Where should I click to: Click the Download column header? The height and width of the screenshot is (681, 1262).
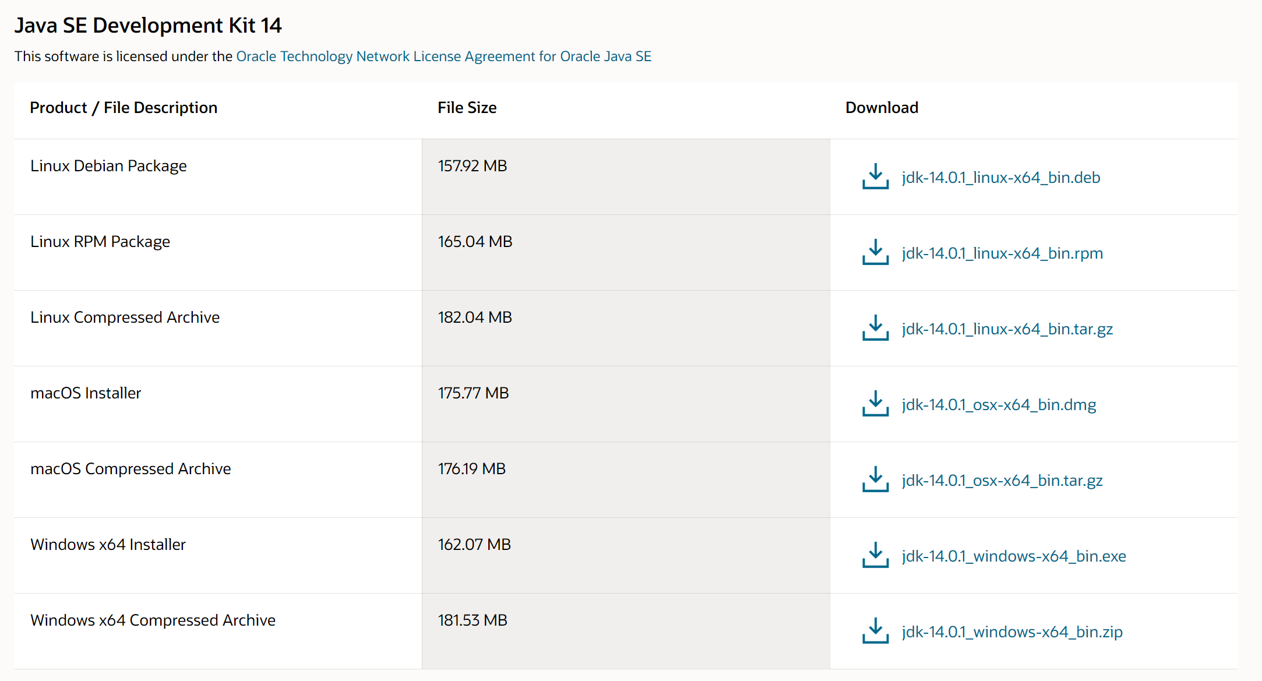click(882, 108)
